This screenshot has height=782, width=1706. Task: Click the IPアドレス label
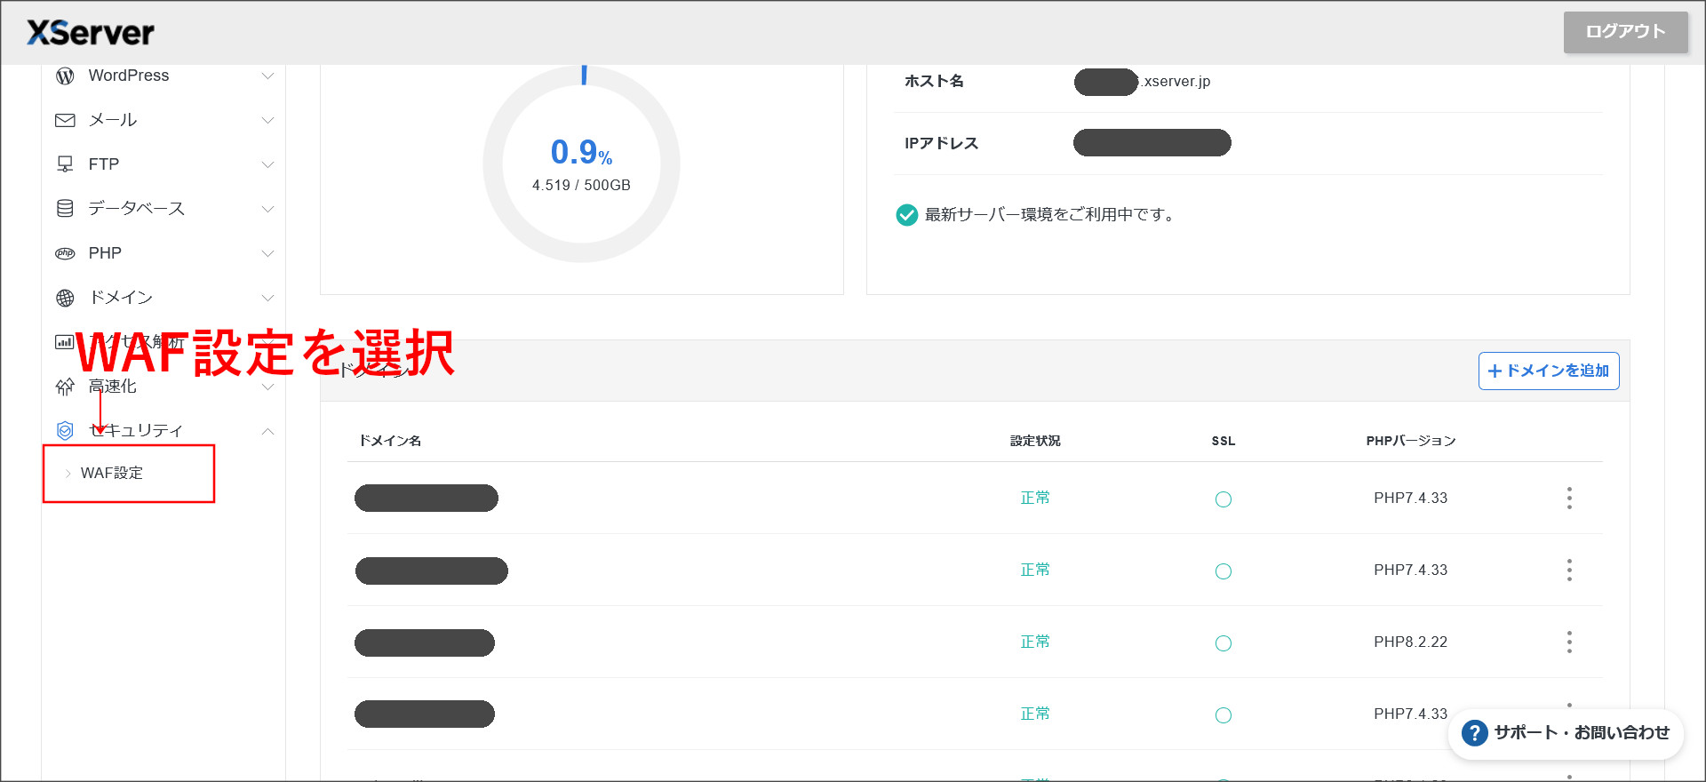[x=941, y=144]
